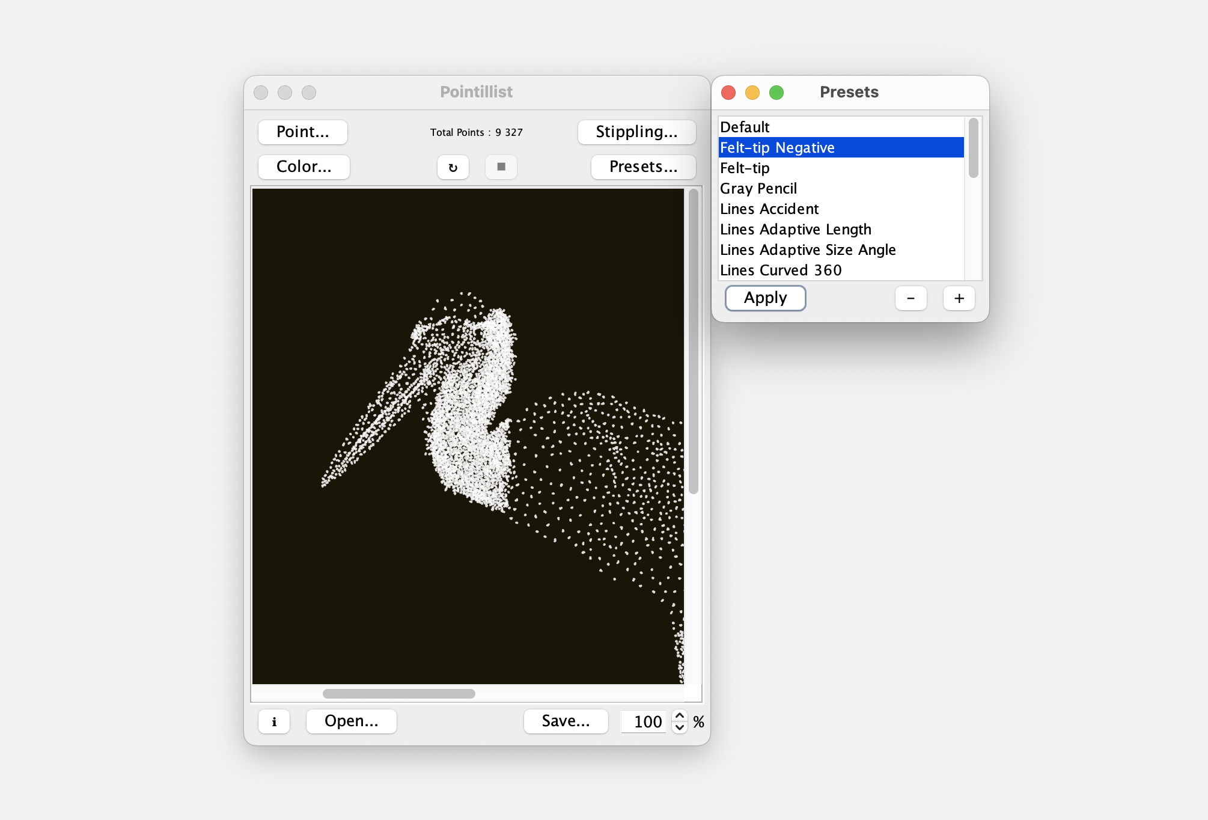Add a new preset with the plus button
Image resolution: width=1208 pixels, height=820 pixels.
tap(959, 298)
